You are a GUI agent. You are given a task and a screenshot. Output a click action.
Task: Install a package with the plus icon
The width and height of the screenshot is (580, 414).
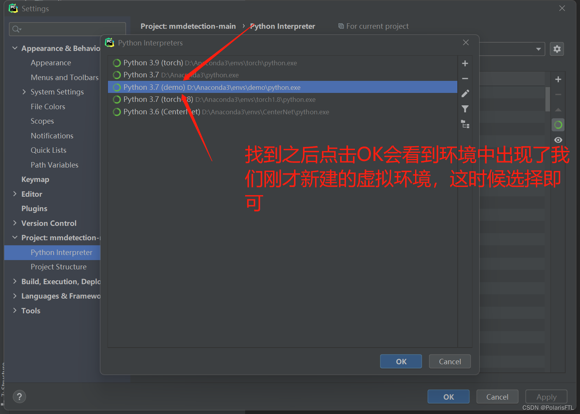558,79
